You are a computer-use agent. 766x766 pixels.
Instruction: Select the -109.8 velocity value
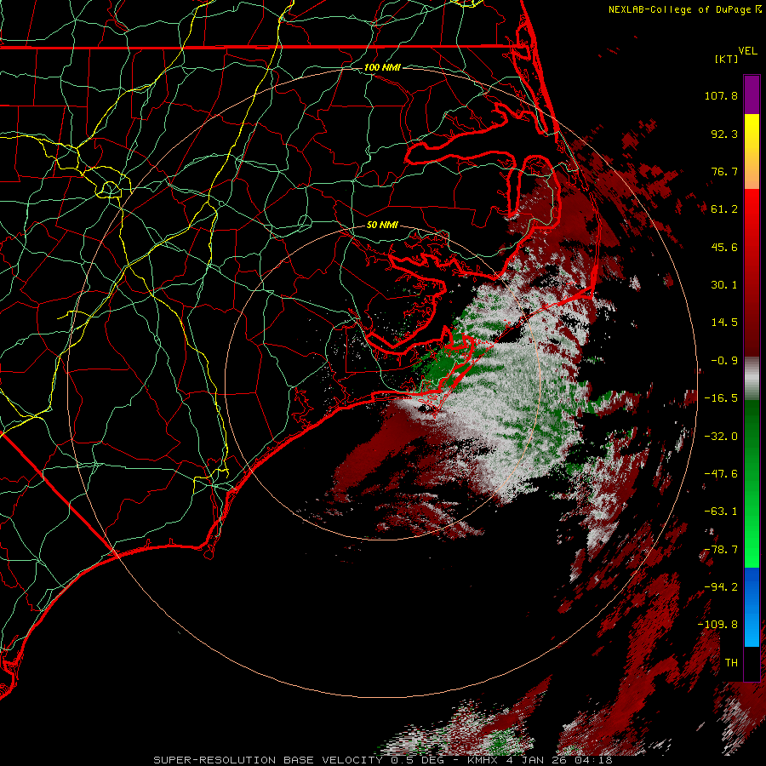click(x=717, y=625)
